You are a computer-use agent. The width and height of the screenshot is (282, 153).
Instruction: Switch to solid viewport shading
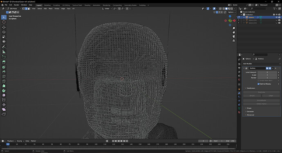[x=226, y=9]
